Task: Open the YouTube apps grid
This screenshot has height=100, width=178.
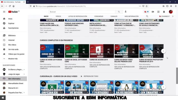Action: pos(158,12)
